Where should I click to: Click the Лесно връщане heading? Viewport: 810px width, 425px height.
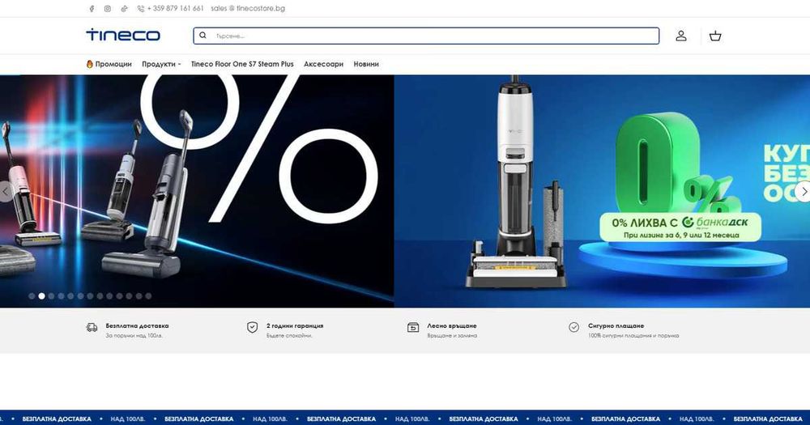[x=452, y=326]
